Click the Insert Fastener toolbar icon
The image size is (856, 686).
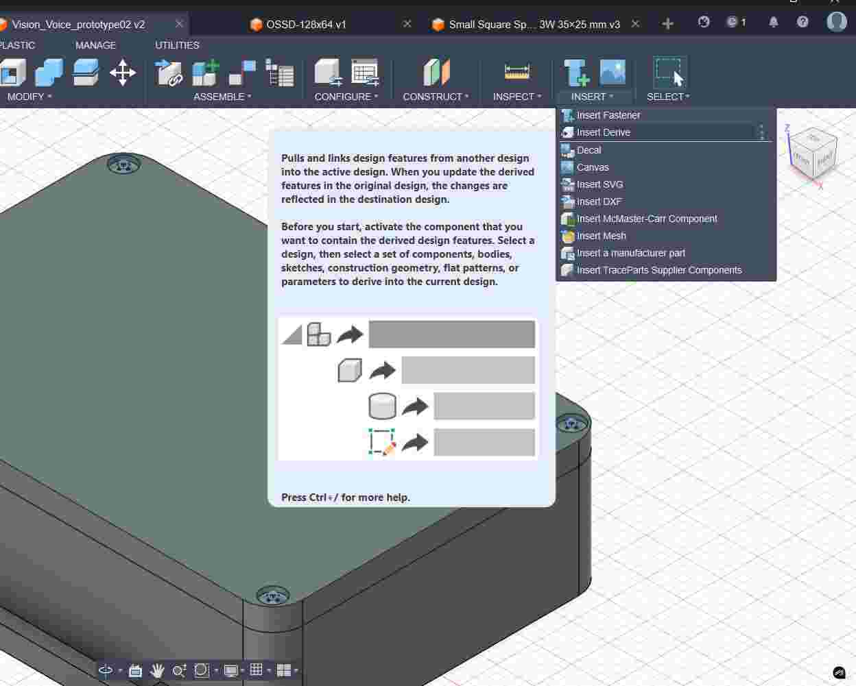coord(576,72)
